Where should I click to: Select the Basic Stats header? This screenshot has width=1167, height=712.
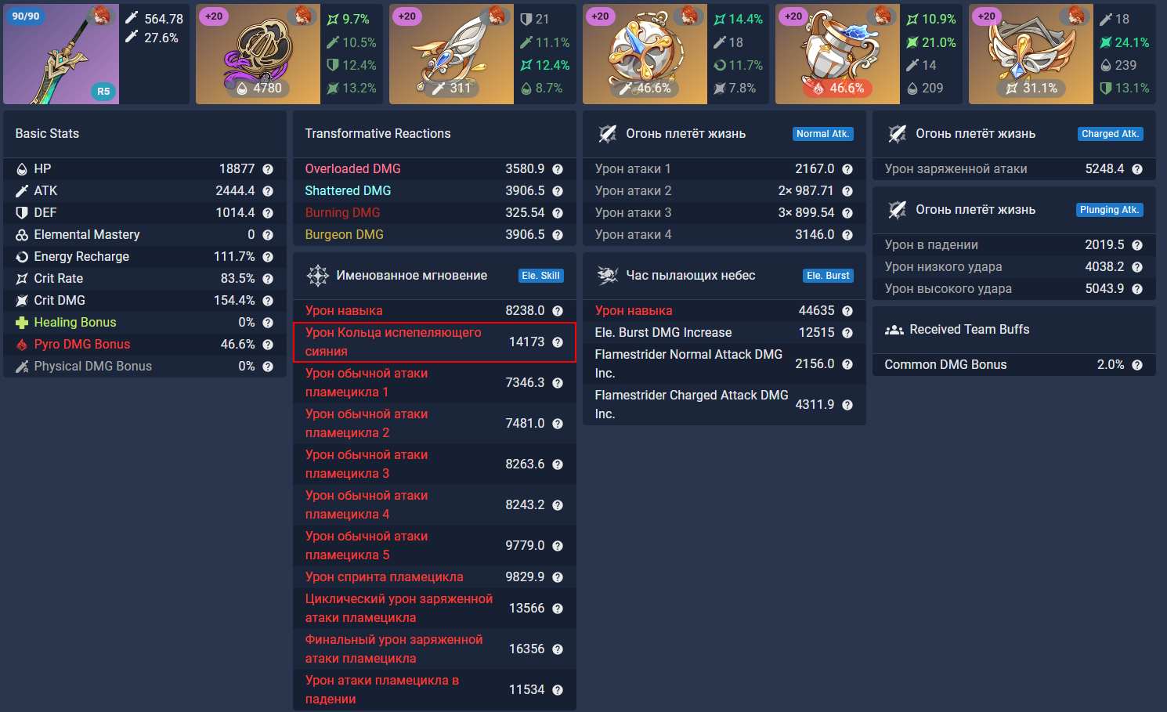(x=47, y=134)
